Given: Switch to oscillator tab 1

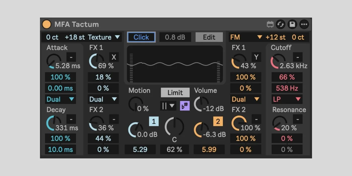Looking at the screenshot, I should click(154, 121).
